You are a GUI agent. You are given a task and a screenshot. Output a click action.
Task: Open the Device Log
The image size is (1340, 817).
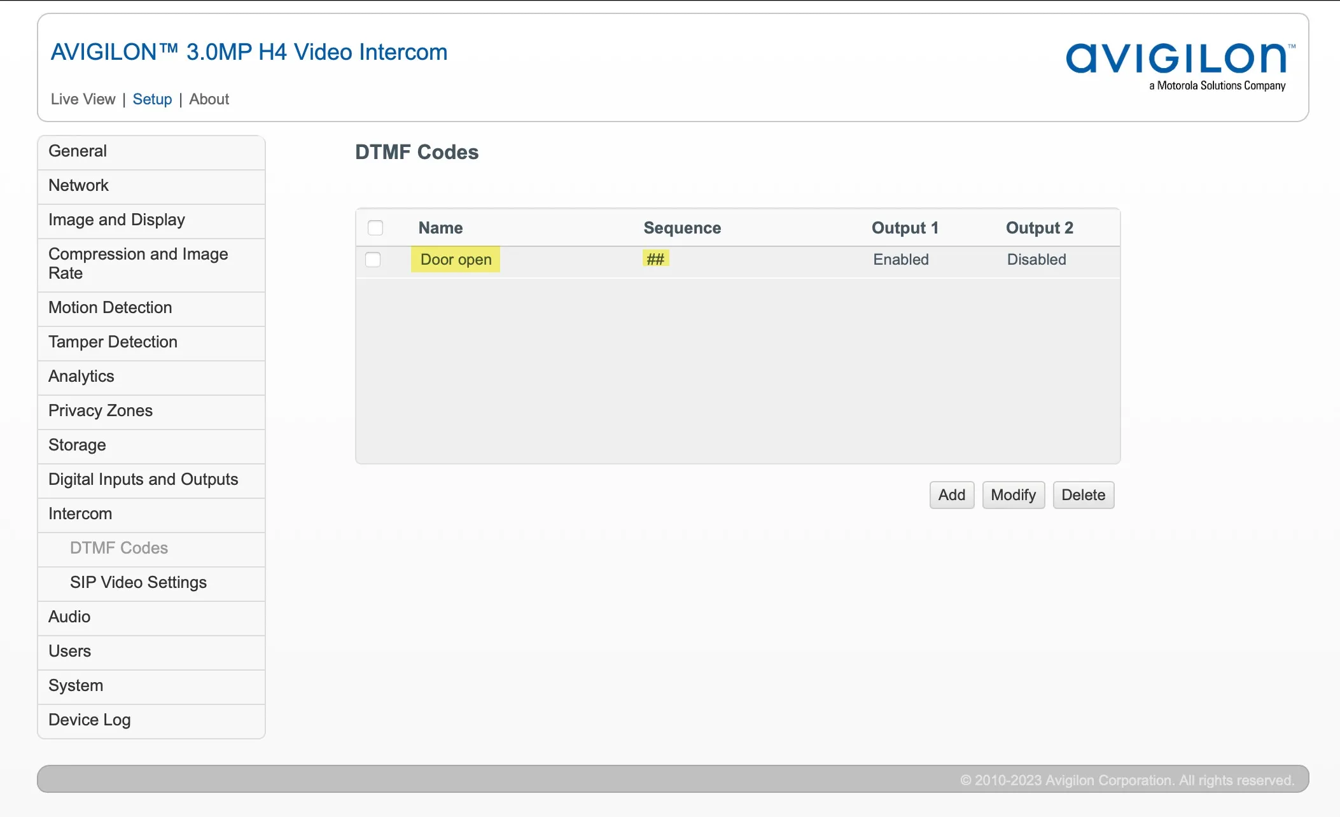click(x=151, y=720)
